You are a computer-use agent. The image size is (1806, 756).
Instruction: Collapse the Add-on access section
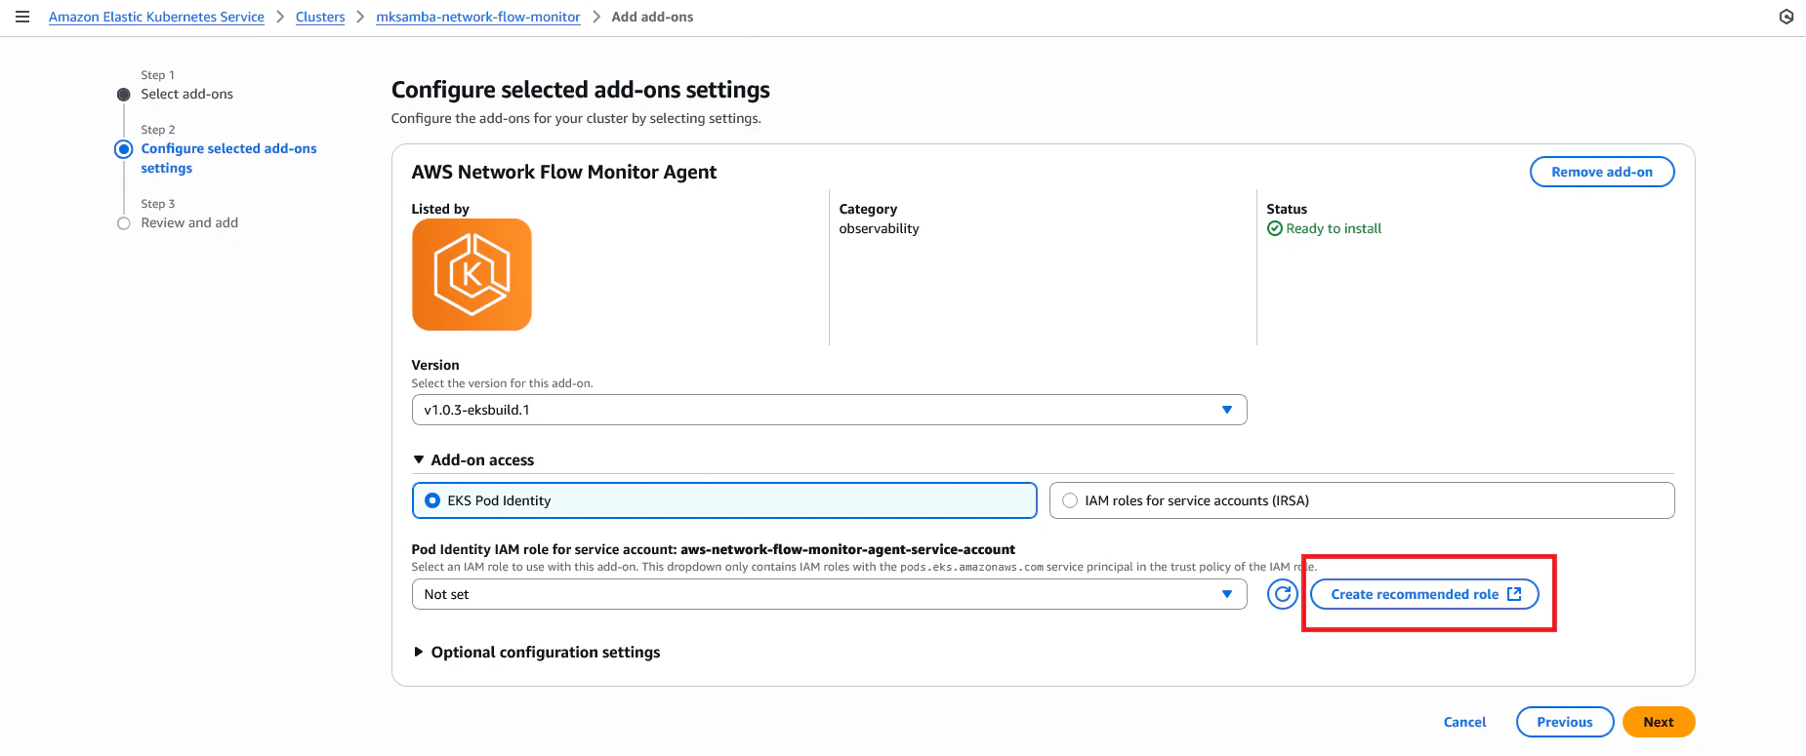pos(473,459)
